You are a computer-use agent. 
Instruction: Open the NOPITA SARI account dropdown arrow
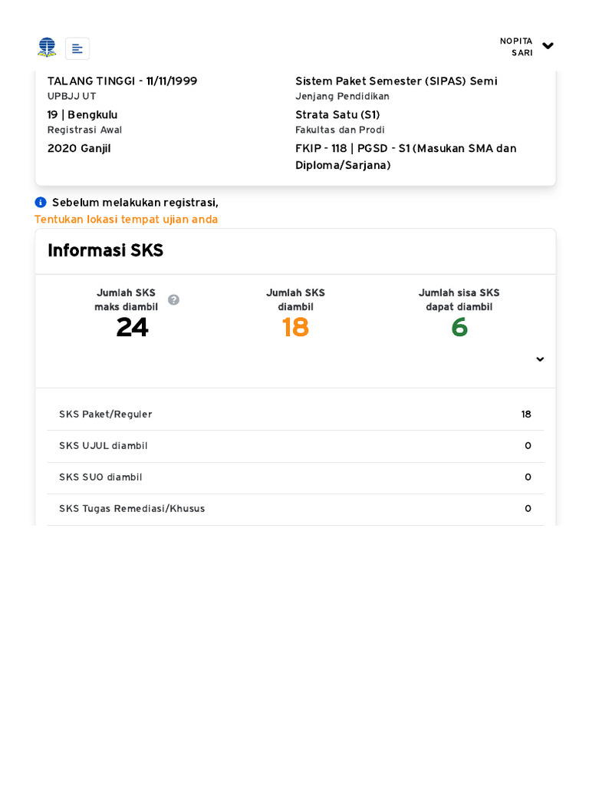tap(548, 46)
